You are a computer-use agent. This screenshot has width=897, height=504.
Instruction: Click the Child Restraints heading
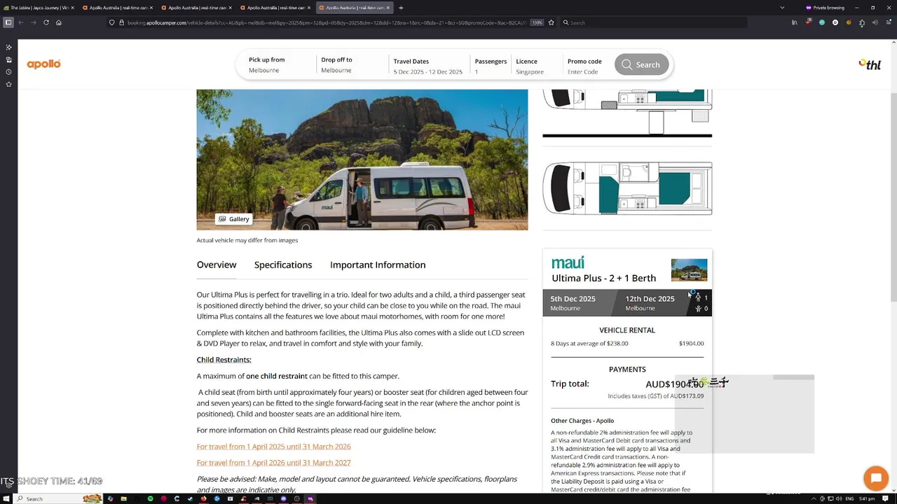224,360
